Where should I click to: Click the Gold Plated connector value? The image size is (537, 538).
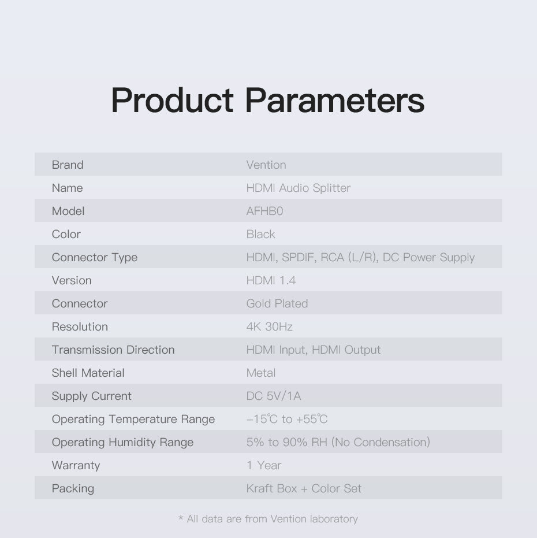click(277, 303)
